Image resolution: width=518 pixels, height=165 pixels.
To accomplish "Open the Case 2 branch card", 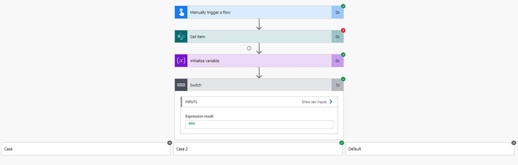I will point(258,149).
